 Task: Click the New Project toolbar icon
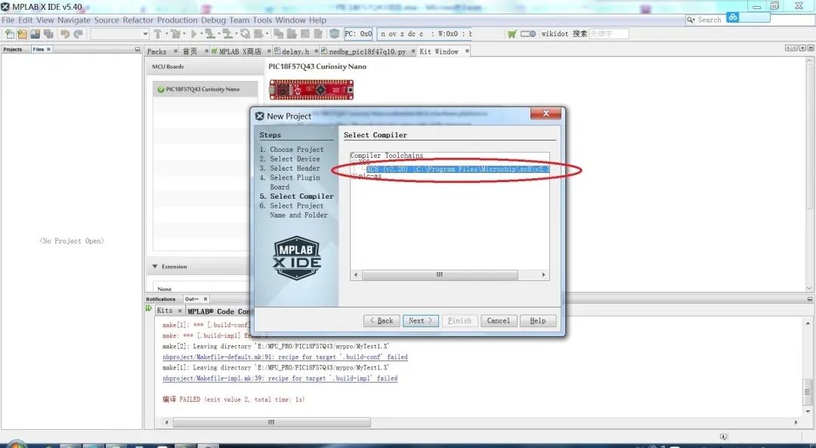tap(23, 34)
